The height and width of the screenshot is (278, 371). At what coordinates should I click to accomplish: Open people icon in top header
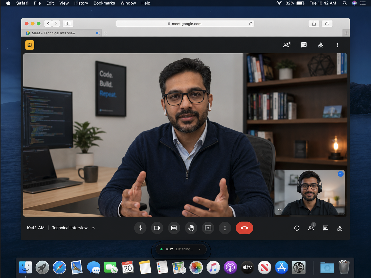pos(287,45)
